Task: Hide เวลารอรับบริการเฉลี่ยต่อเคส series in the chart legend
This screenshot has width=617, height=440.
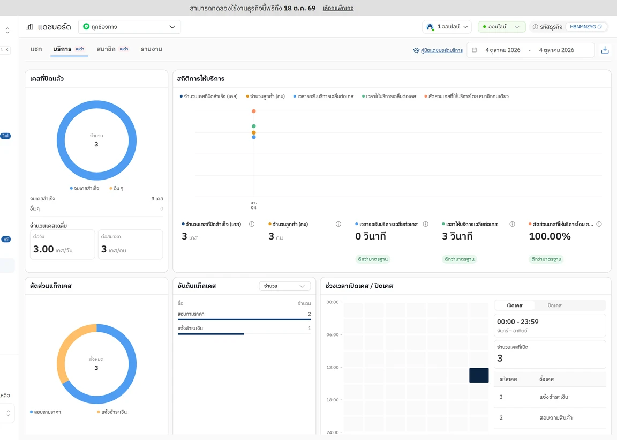Action: click(323, 96)
